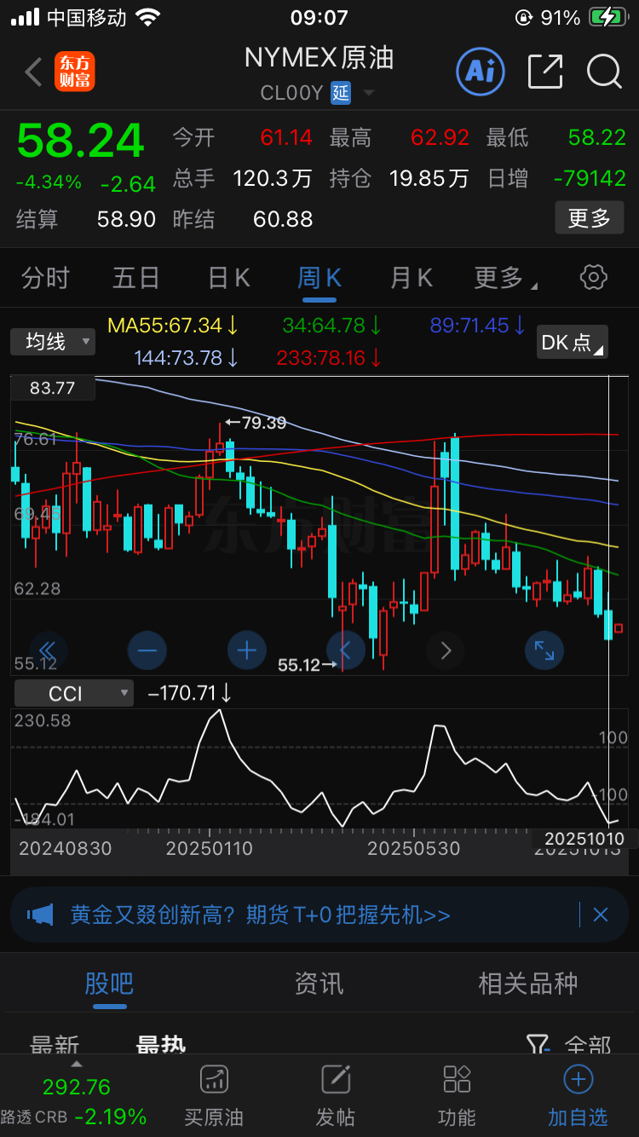Tap the 144:73.78 moving average label
Screen dimensions: 639x1137
186,357
